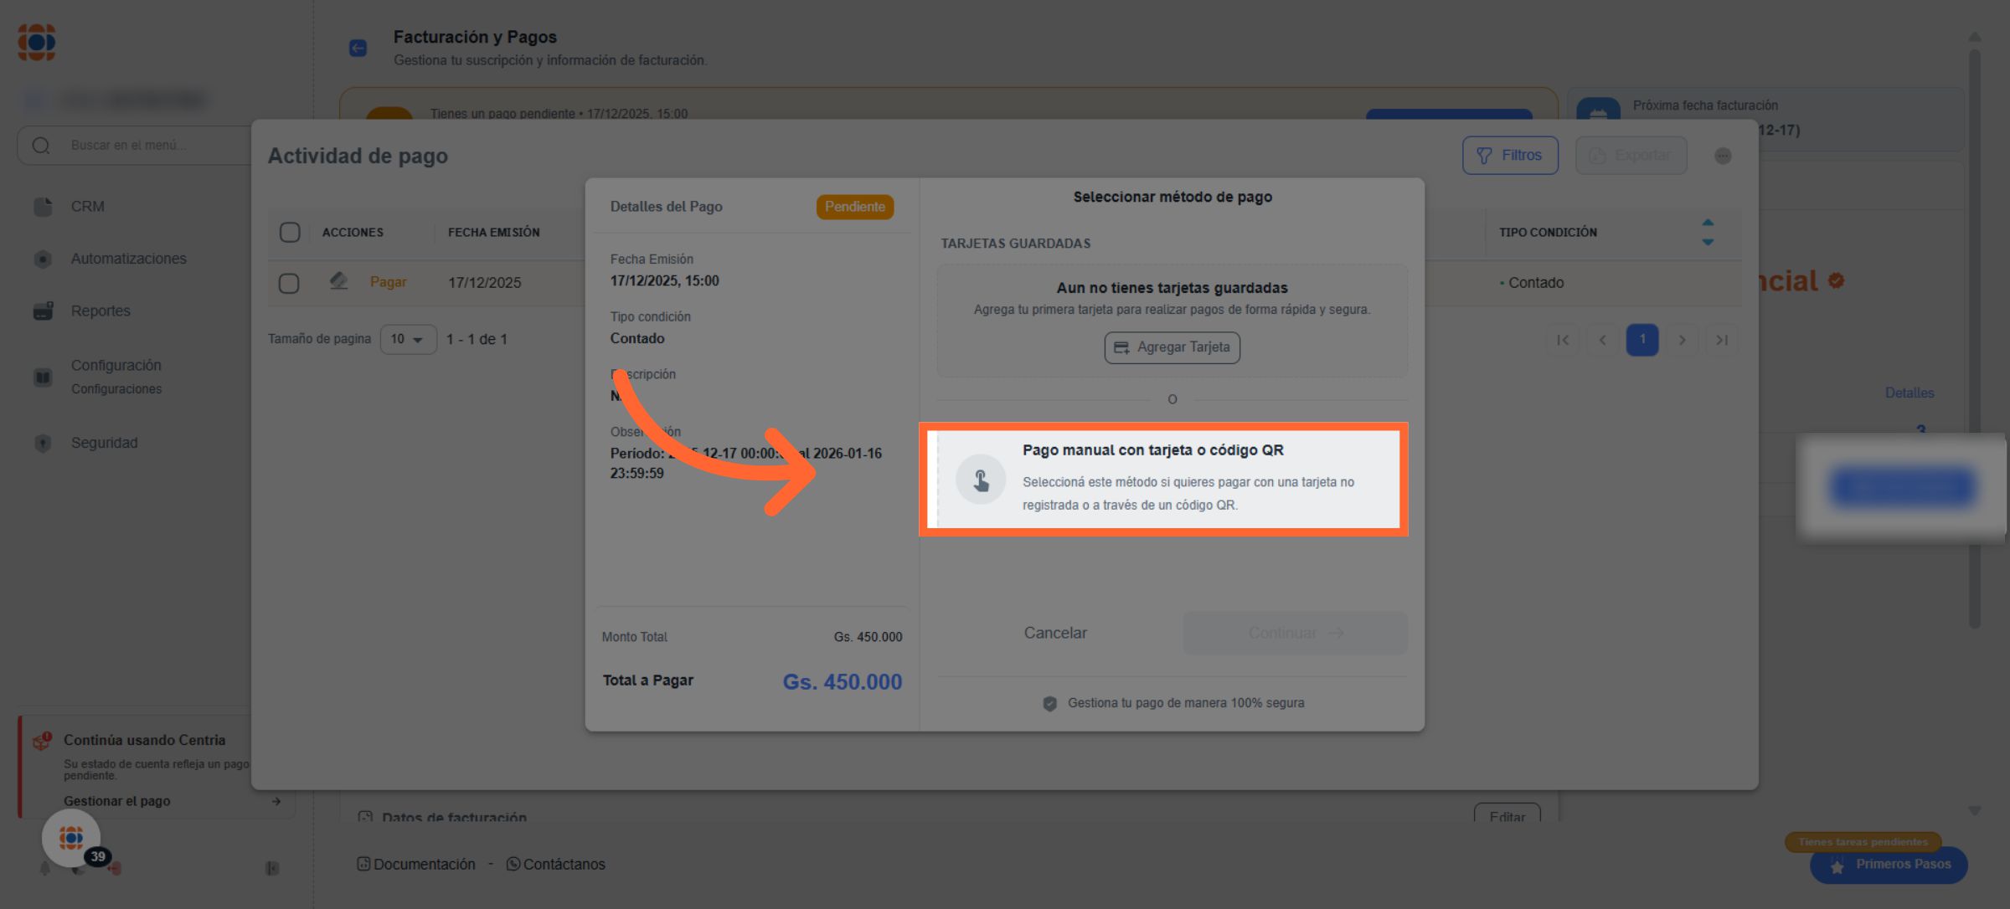
Task: Open the Automatizaciones sidebar icon
Action: [43, 259]
